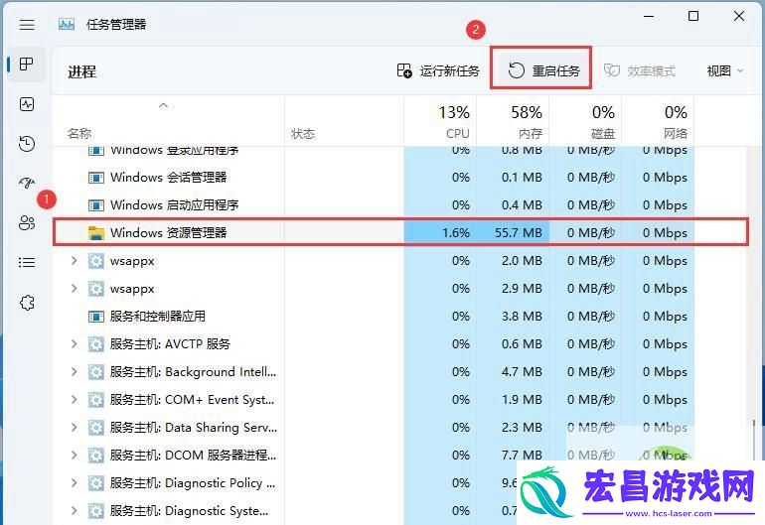This screenshot has height=525, width=765.
Task: Click the folder icon of Windows 资源管理器
Action: point(96,233)
